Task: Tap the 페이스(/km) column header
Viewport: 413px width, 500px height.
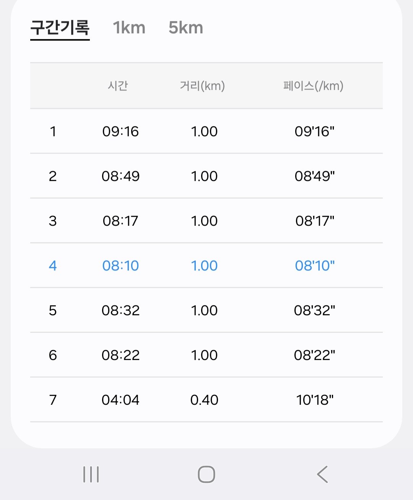Action: (x=313, y=86)
